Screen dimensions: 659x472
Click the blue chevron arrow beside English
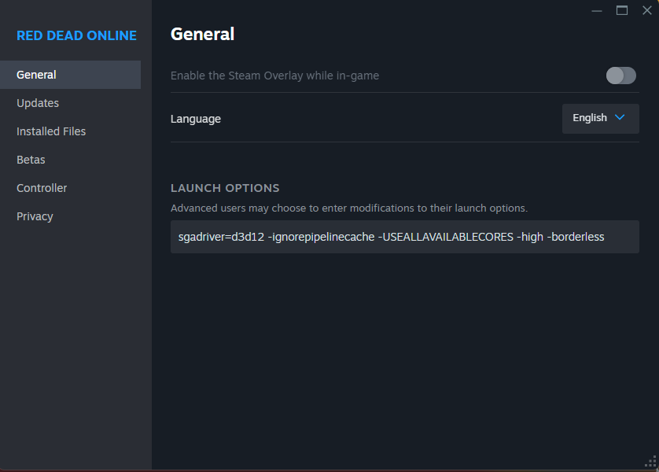(620, 118)
